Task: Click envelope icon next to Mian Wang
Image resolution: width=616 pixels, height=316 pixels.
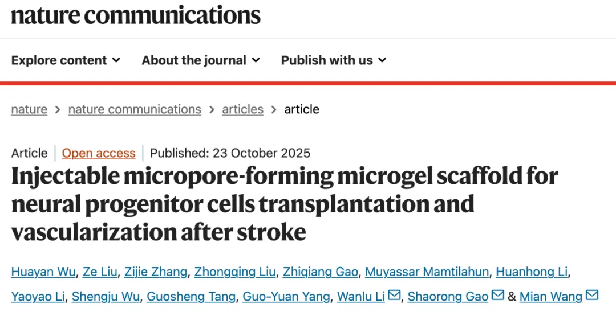Action: [x=591, y=296]
